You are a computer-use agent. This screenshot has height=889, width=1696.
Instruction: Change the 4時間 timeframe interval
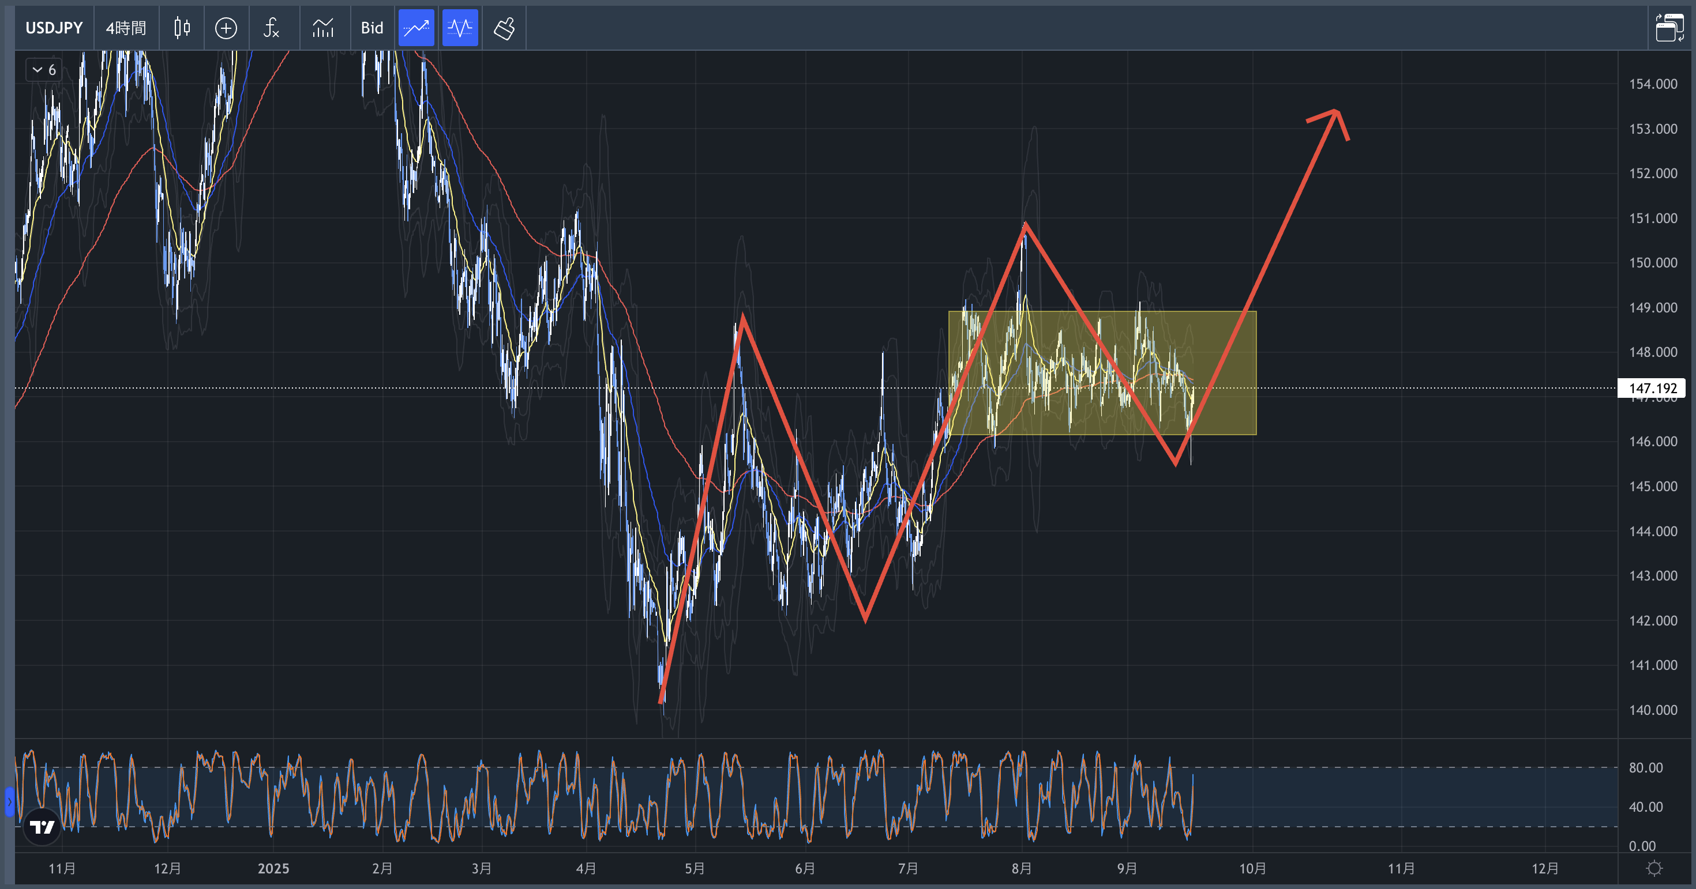[x=126, y=28]
